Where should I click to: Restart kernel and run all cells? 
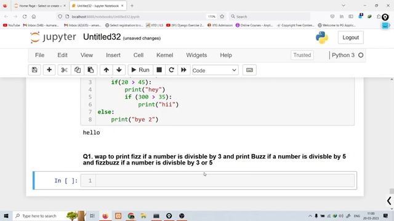(183, 70)
